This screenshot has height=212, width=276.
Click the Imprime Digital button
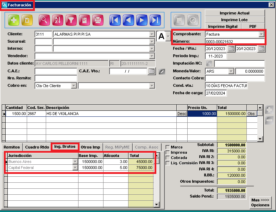(223, 26)
